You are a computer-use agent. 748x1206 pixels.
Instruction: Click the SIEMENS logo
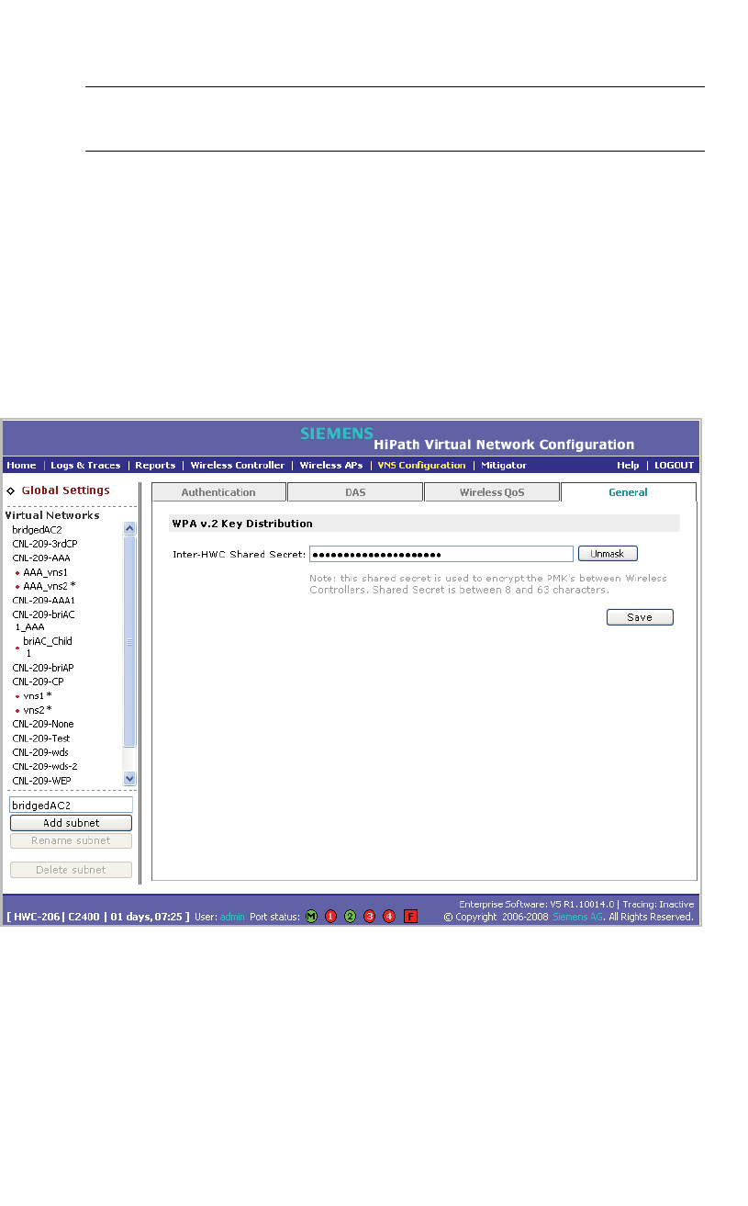click(x=337, y=433)
